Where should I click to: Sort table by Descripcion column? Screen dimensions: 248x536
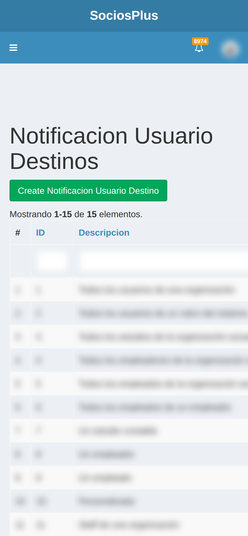[104, 233]
